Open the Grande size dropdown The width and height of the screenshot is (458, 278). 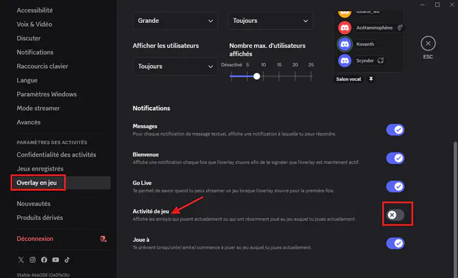[175, 21]
